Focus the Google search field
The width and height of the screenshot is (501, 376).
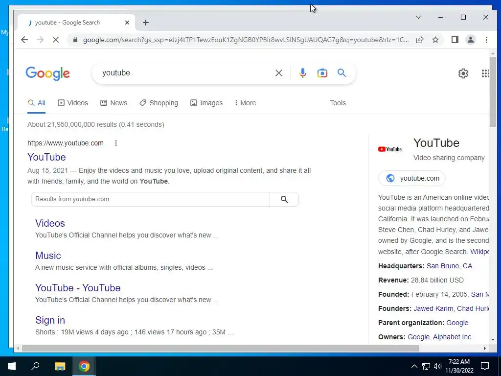click(185, 73)
